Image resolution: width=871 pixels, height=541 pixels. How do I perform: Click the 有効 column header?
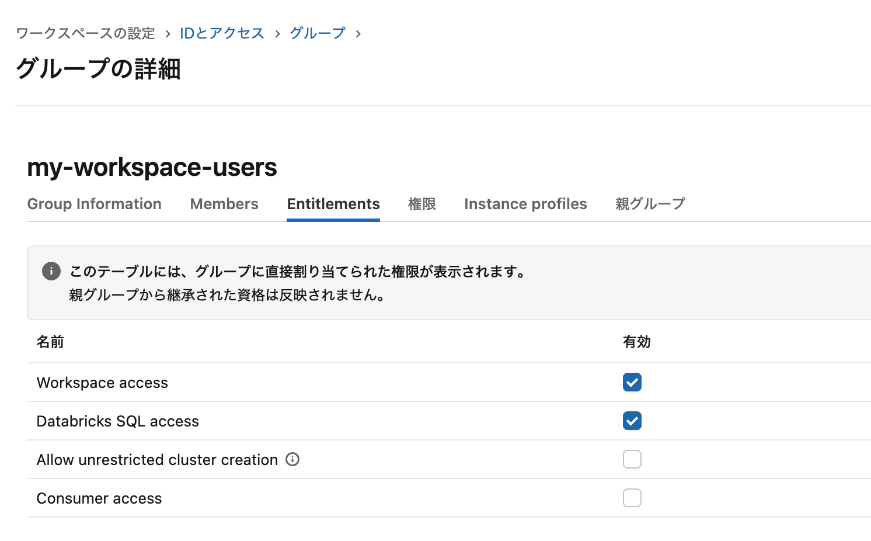637,342
